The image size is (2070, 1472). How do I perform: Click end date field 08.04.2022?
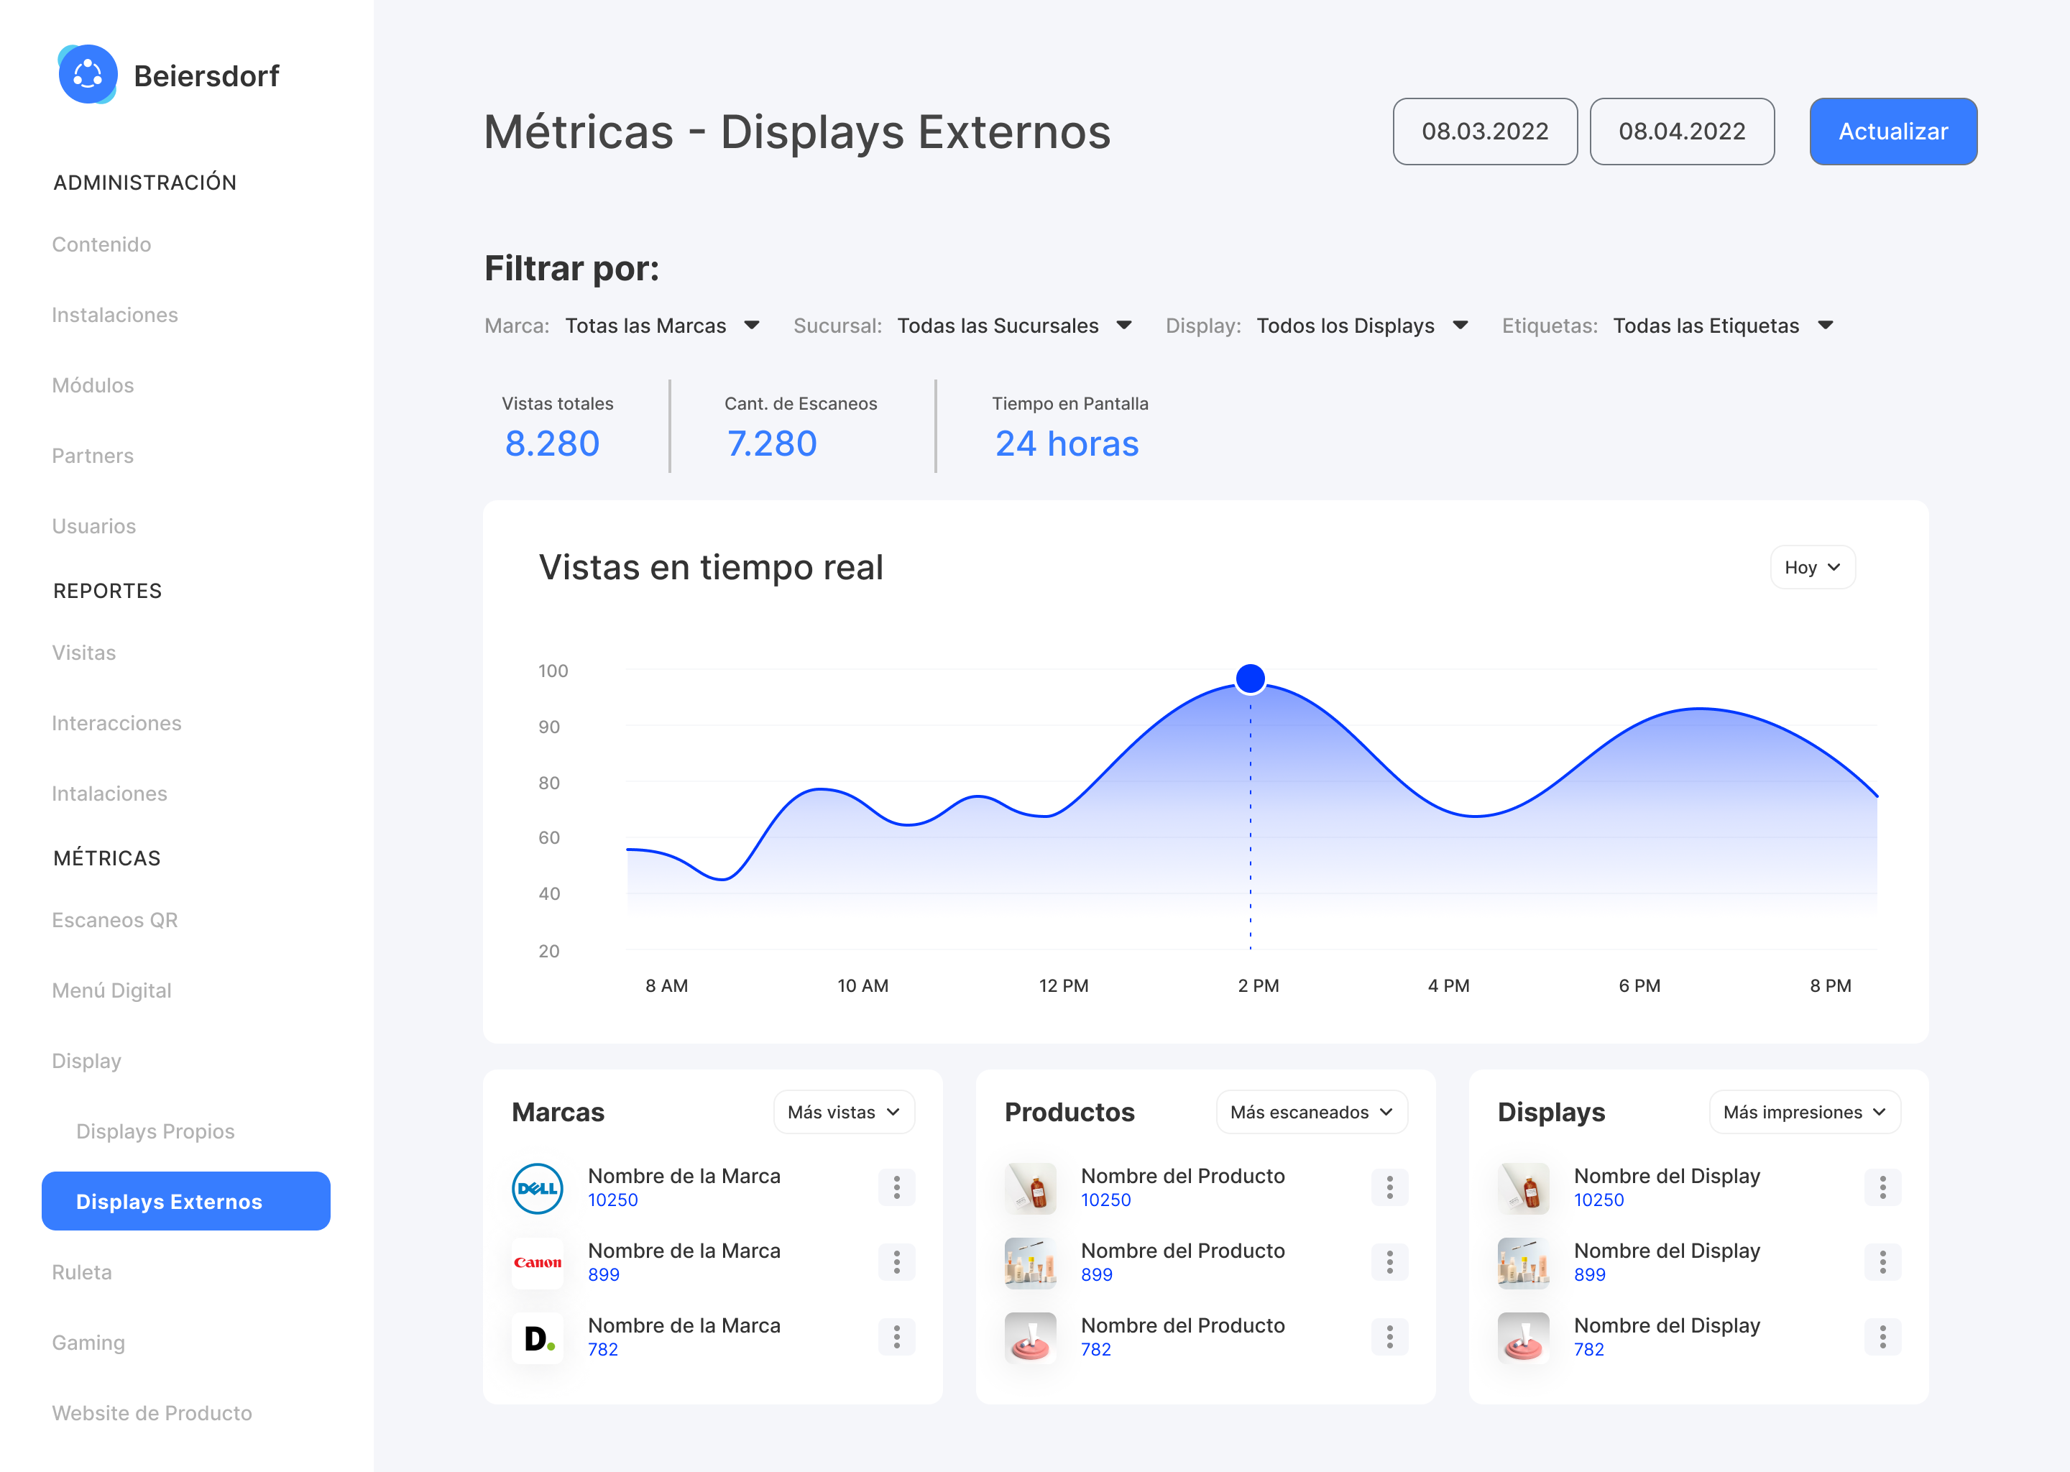tap(1682, 132)
